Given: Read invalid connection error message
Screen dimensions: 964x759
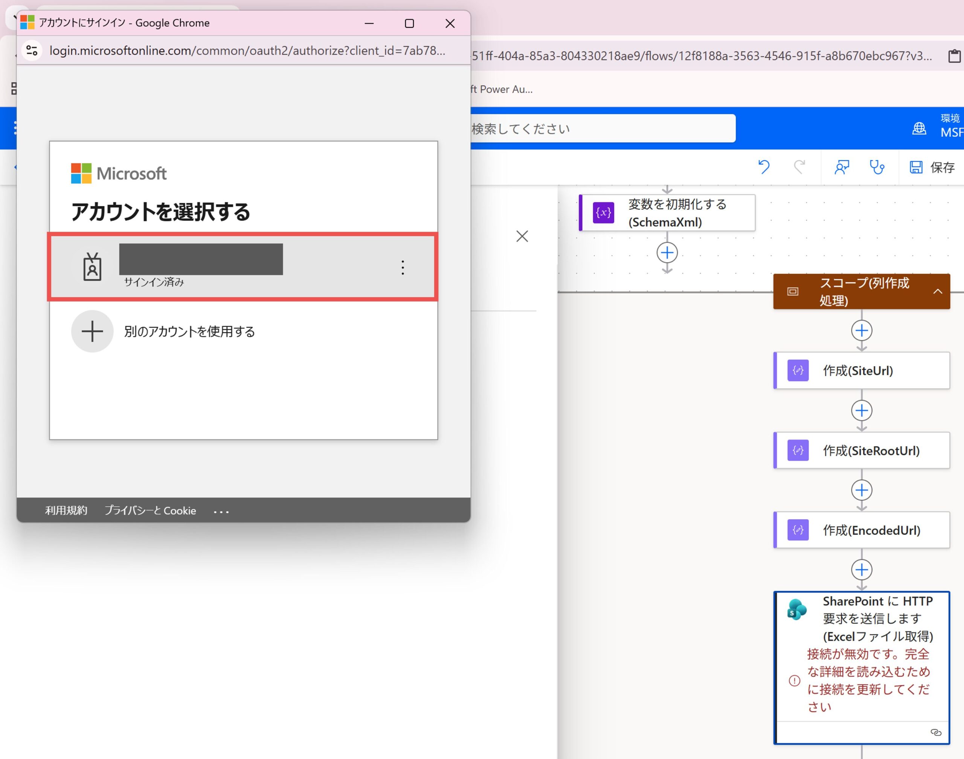Looking at the screenshot, I should tap(868, 680).
